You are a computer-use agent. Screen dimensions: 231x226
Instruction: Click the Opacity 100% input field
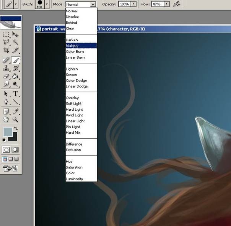click(x=125, y=4)
